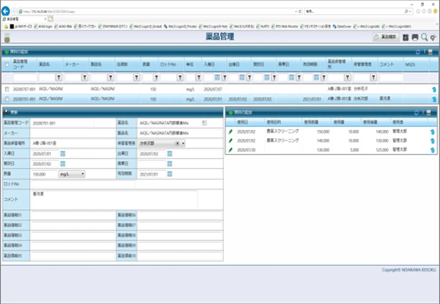
Task: Check the checkbox for row 20200701-001
Action: click(7, 99)
